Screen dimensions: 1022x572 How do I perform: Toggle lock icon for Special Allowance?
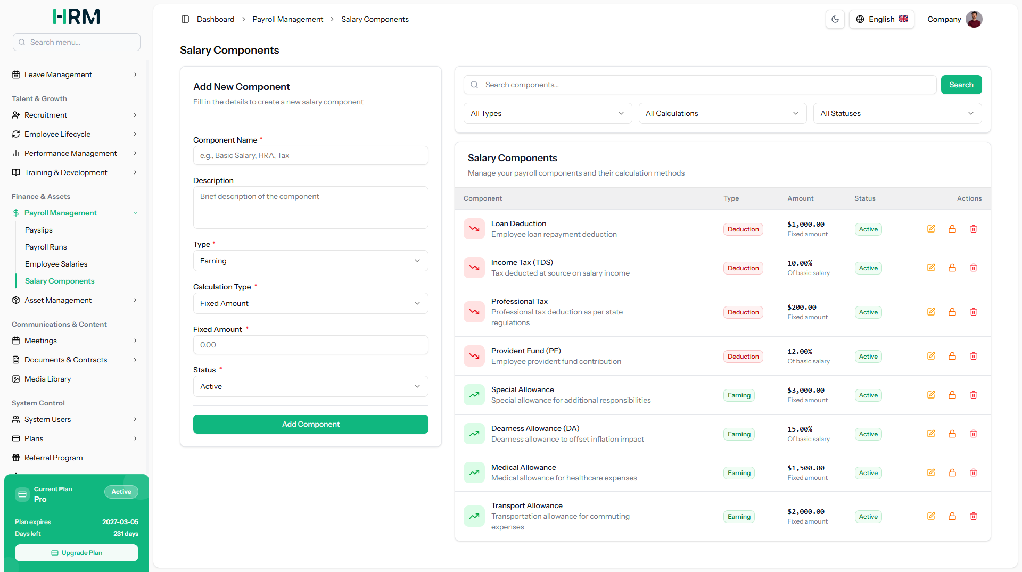coord(952,395)
